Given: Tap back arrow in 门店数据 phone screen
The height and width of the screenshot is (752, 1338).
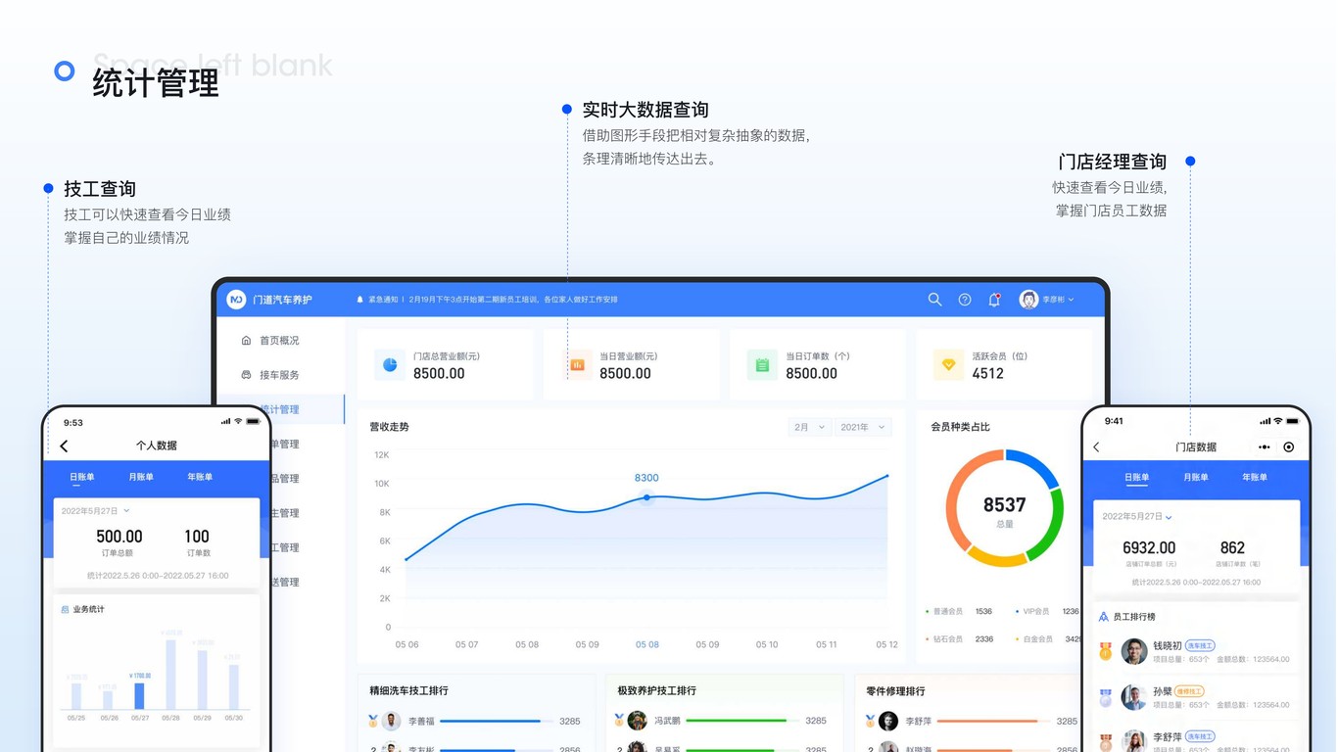Looking at the screenshot, I should tap(1096, 447).
